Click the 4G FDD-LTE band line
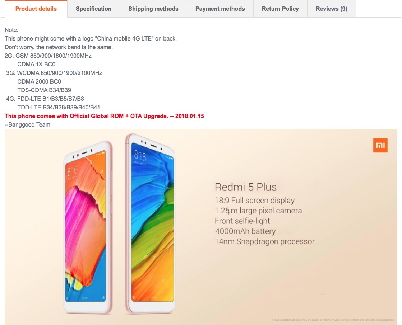The image size is (402, 325). 45,99
